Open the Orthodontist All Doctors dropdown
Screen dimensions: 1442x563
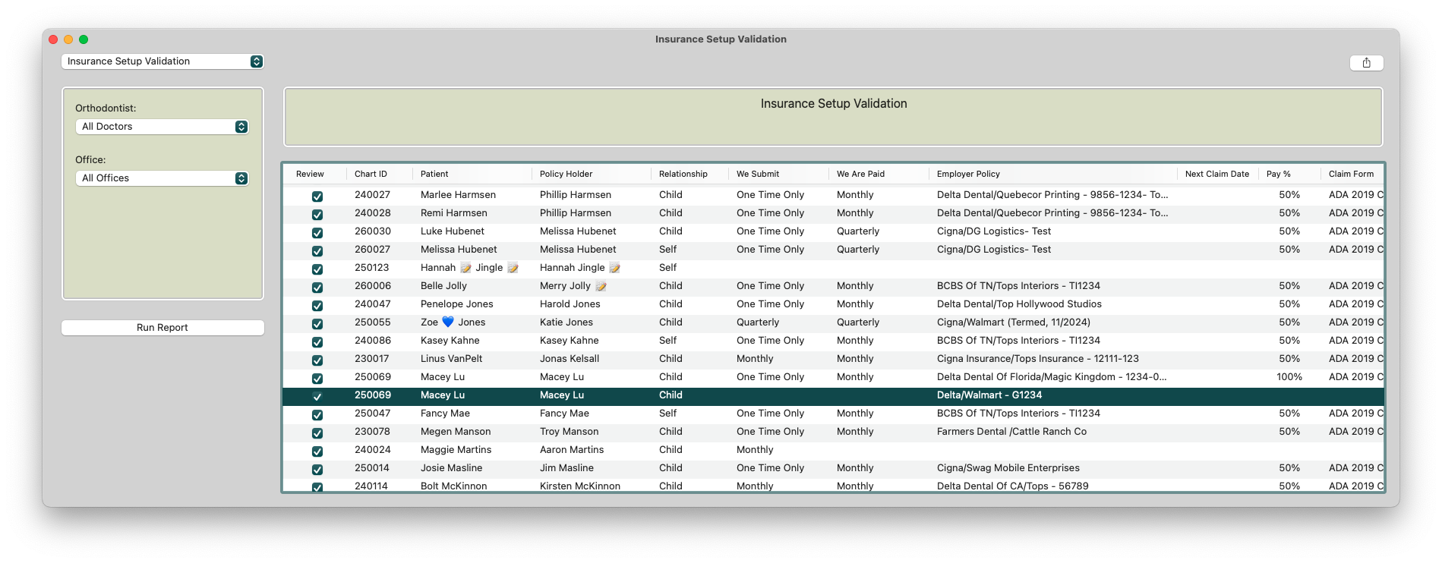pyautogui.click(x=162, y=127)
